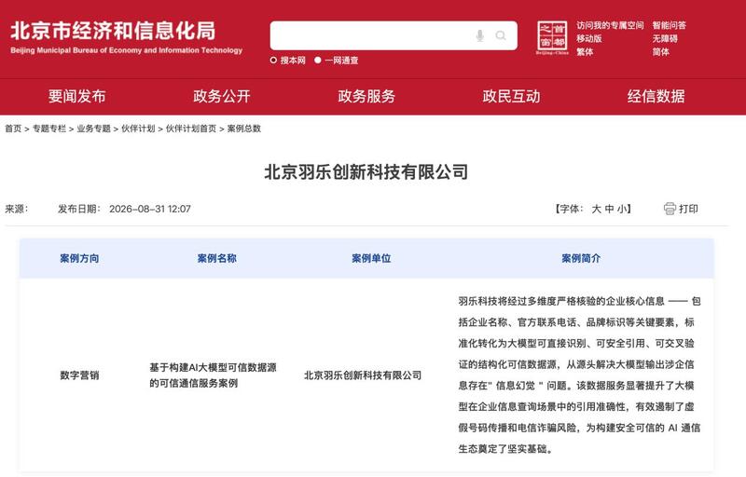Switch to 简体 simplified Chinese

[660, 52]
